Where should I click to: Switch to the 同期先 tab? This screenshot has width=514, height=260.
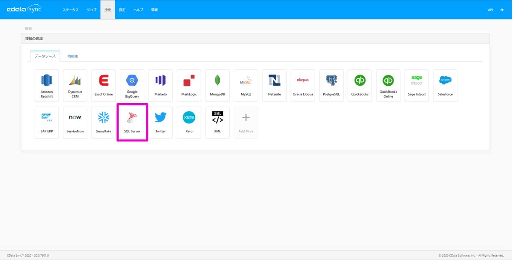(x=72, y=56)
